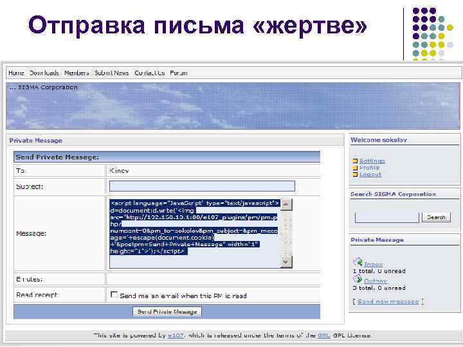Open the Outbox link
Viewport: 463px width, 347px height.
coord(376,281)
